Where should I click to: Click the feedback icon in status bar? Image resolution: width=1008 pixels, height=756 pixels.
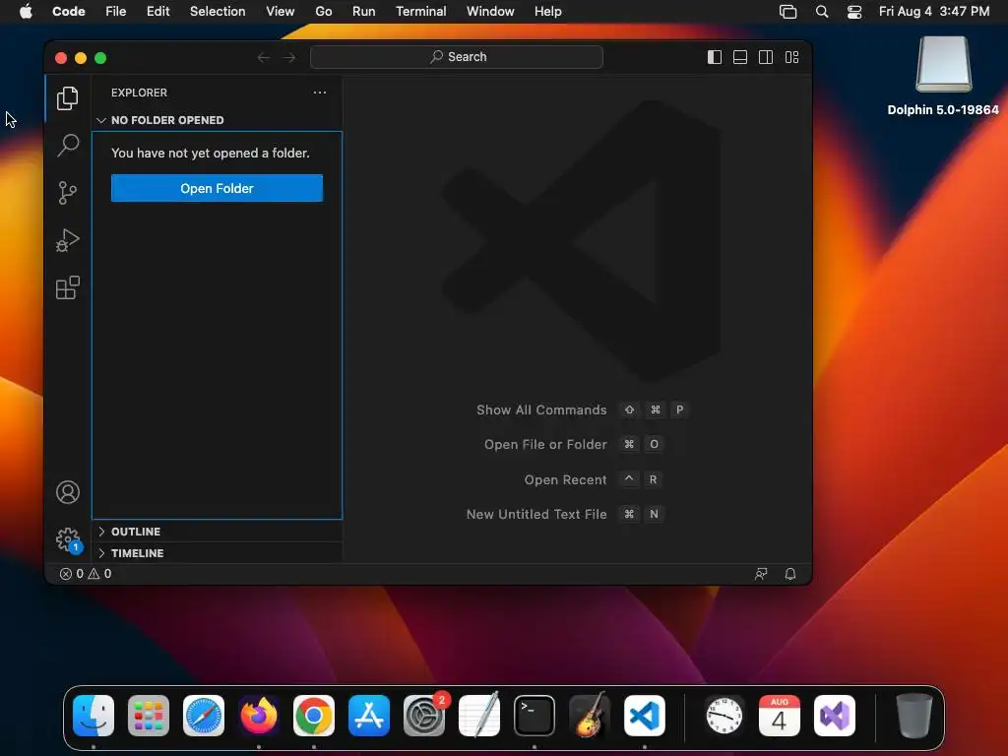coord(761,574)
